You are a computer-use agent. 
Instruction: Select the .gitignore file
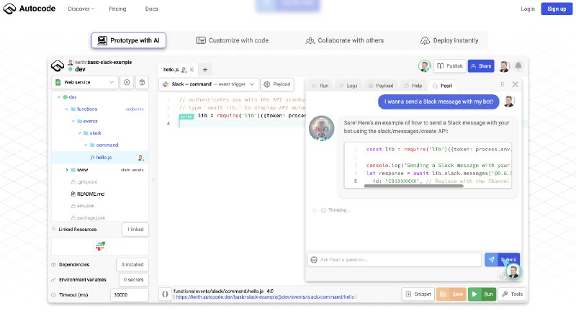(84, 182)
